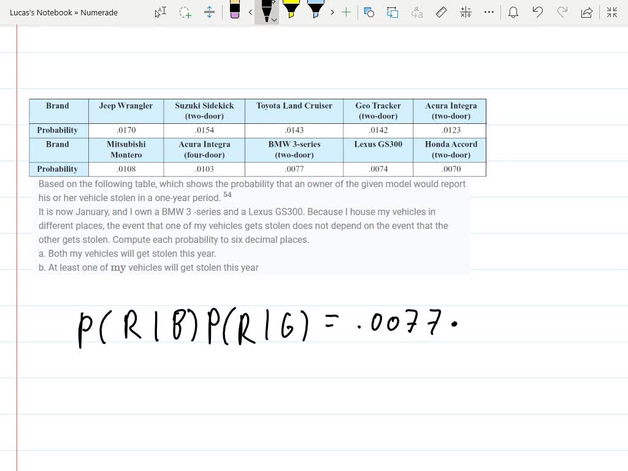Toggle the notifications bell
Viewport: 628px width, 471px height.
(x=513, y=12)
